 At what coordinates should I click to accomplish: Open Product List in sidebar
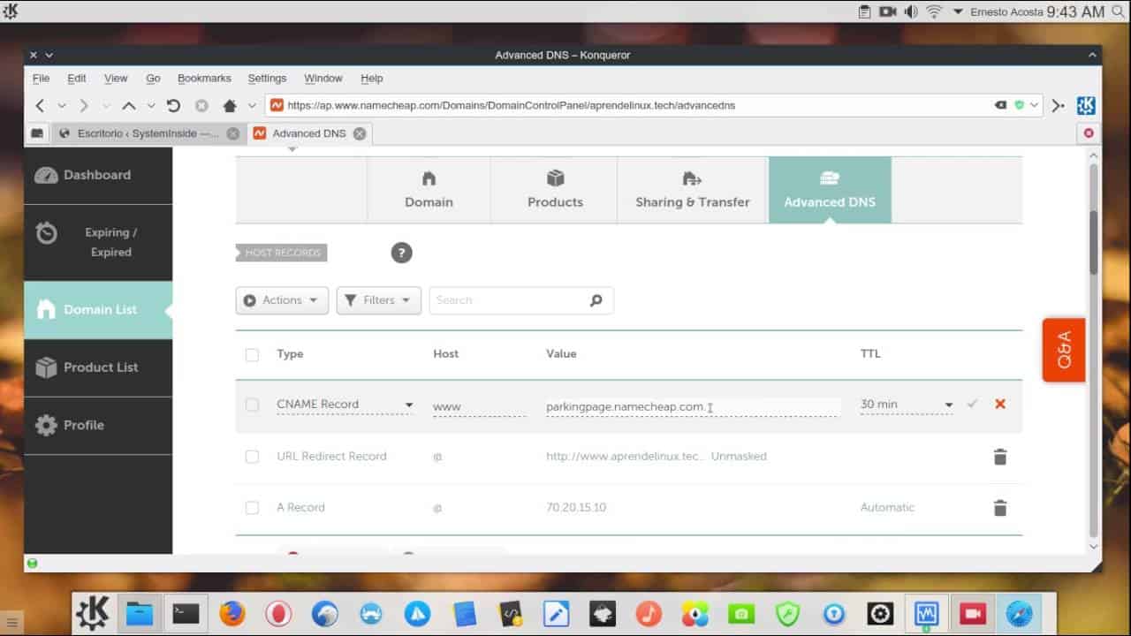pos(98,367)
